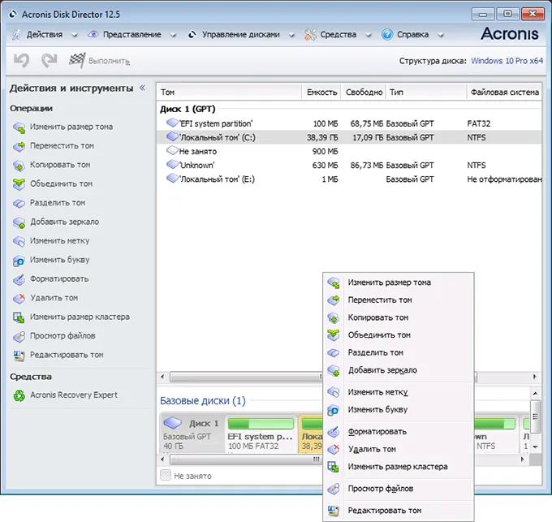Select the Не занято 900 МБ row
Viewport: 552px width, 522px height.
(x=349, y=151)
